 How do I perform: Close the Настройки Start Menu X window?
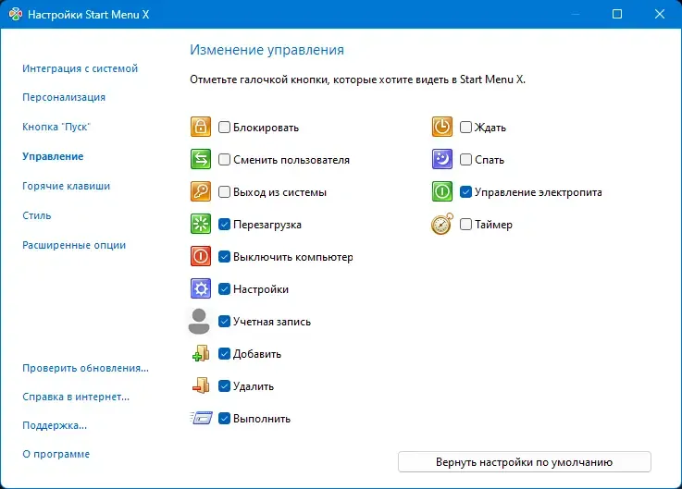pos(660,15)
